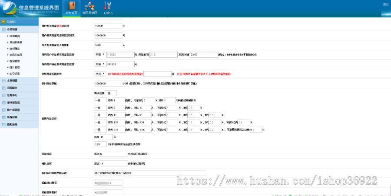The height and width of the screenshot is (196, 391).
Task: Open 任务中心 in the sidebar
Action: click(19, 95)
